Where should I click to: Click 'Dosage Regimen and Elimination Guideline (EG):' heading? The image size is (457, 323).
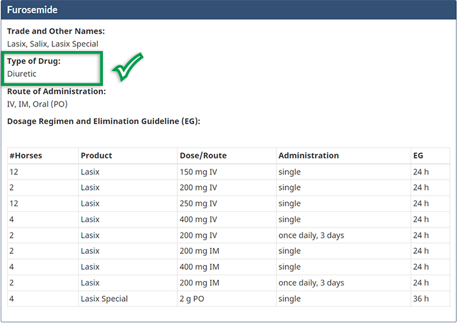[104, 121]
